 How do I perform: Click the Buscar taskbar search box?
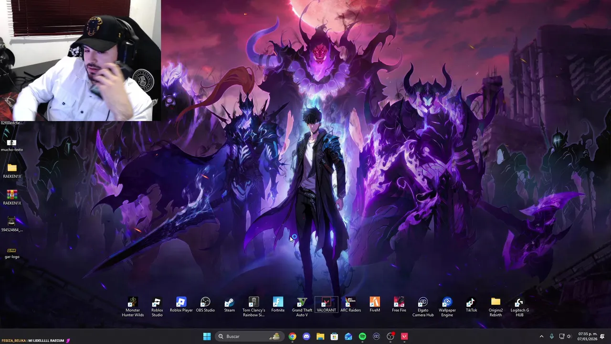[249, 336]
